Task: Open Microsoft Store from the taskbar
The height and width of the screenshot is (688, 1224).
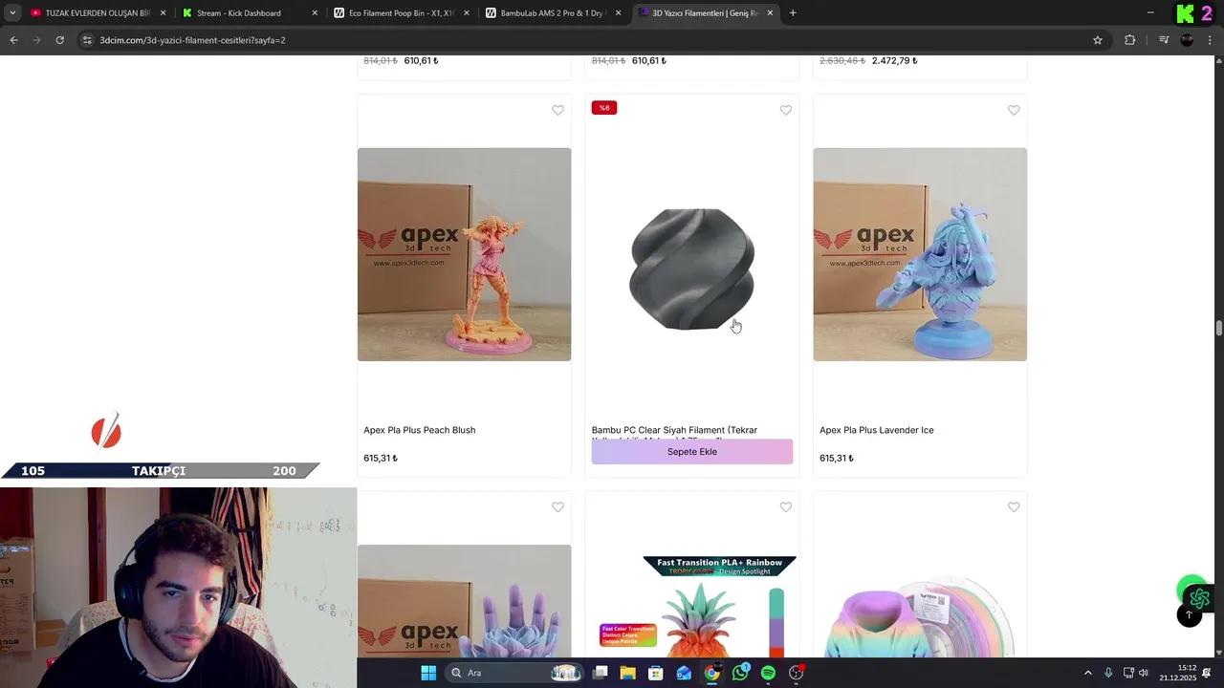Action: (x=656, y=673)
